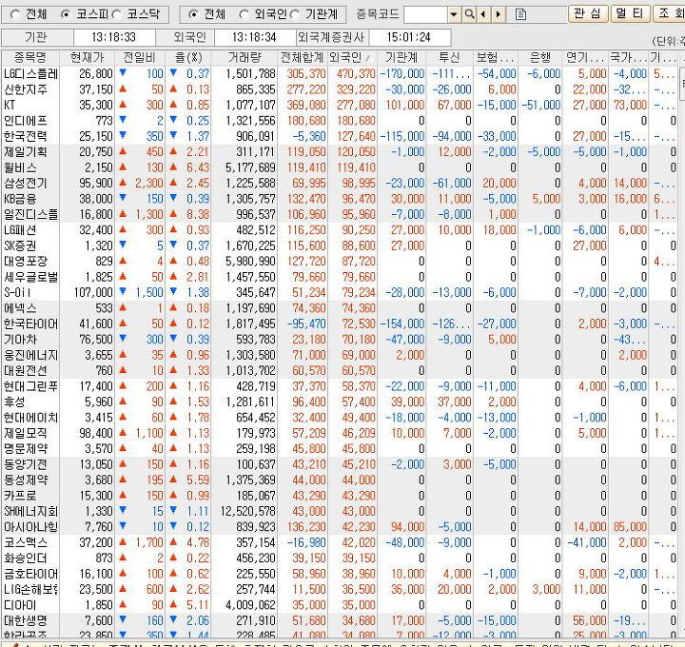This screenshot has height=647, width=685.
Task: Select the 동성제약 stock name
Action: (25, 480)
